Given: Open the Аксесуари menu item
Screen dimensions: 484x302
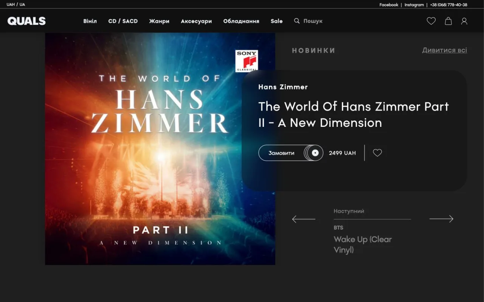Looking at the screenshot, I should click(196, 21).
